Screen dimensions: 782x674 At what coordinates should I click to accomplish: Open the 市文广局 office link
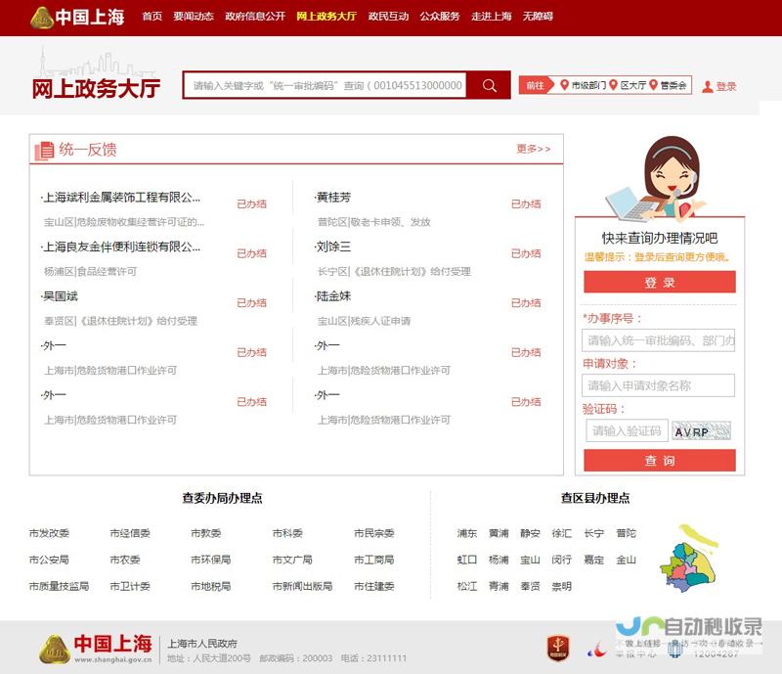pyautogui.click(x=292, y=560)
